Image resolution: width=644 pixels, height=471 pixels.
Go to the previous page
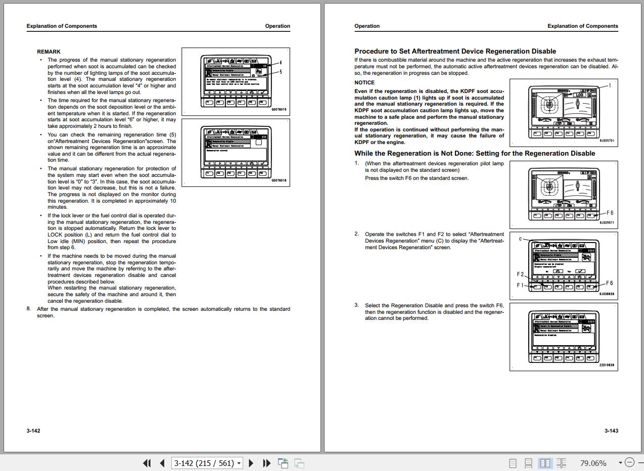162,463
